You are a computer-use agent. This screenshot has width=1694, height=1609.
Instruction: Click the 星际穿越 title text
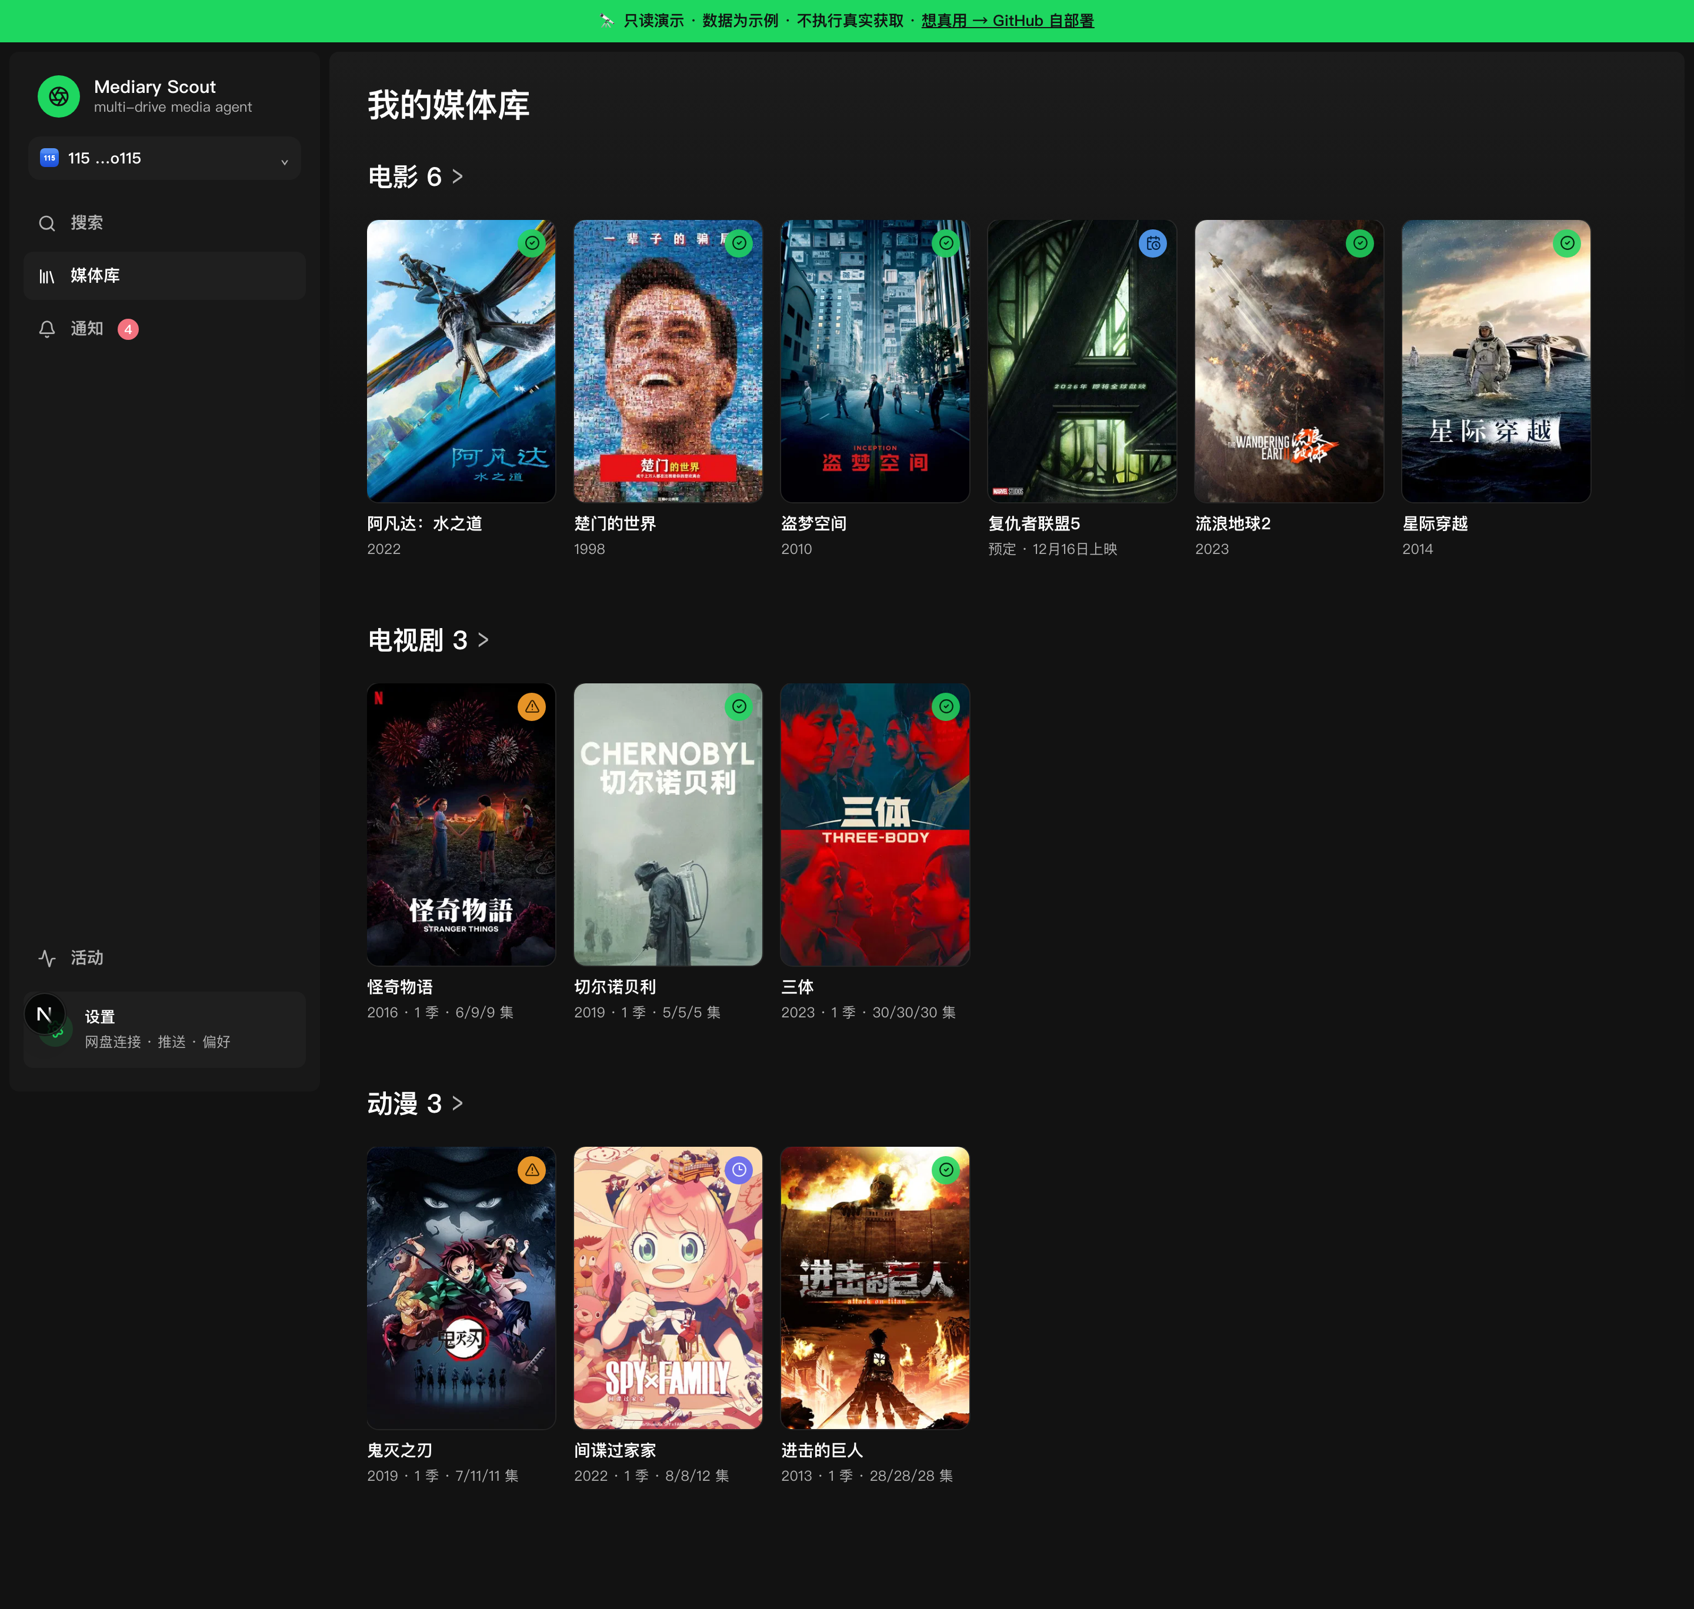coord(1435,524)
